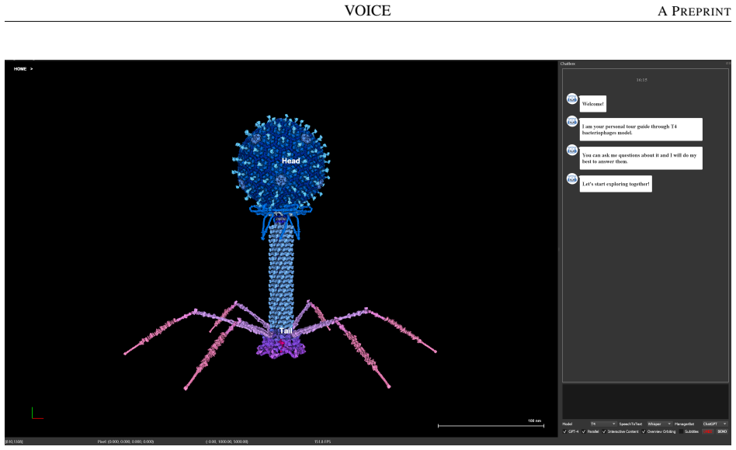Open the SpeechToText dropdown showing Whisper
Screen dimensions: 736x450
tap(659, 424)
